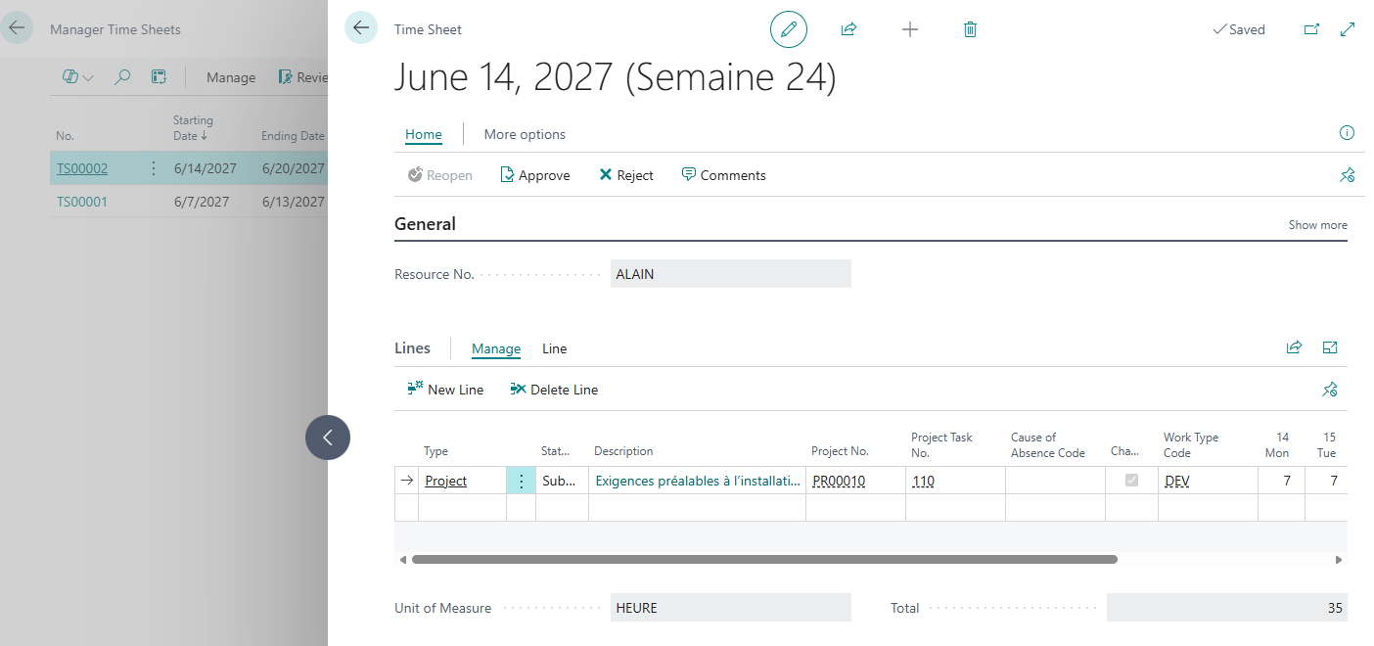Click the Description column header
This screenshot has width=1374, height=646.
pyautogui.click(x=623, y=451)
